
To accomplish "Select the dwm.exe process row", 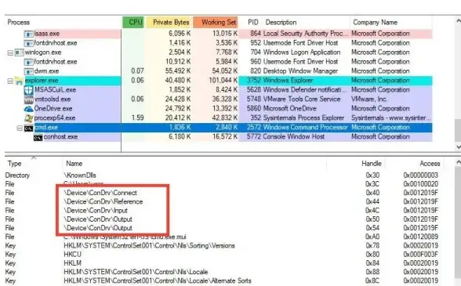I will [x=218, y=71].
